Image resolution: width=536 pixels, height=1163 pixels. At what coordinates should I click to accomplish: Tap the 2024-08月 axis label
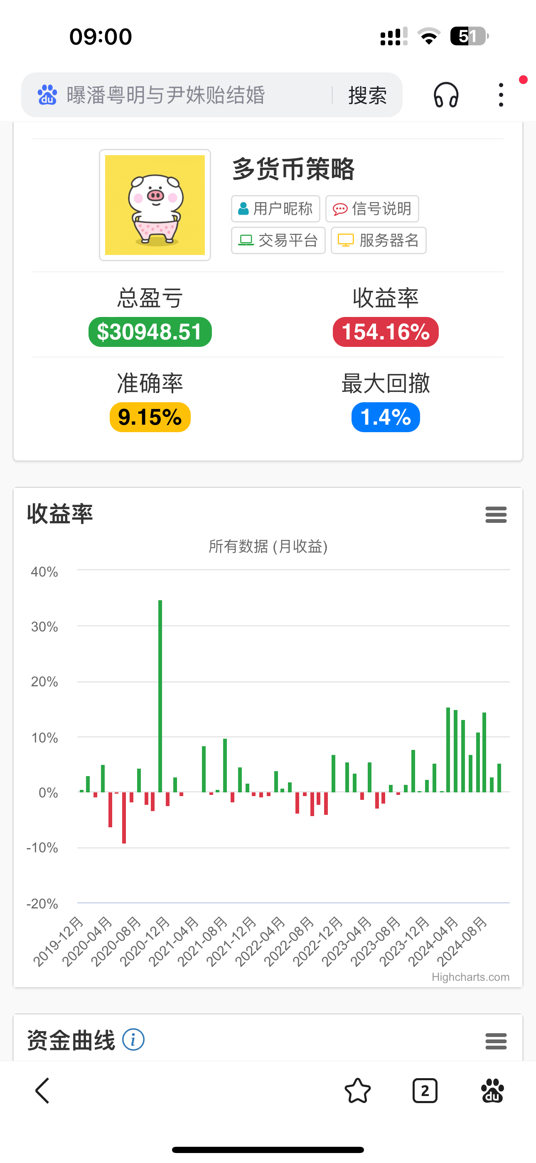[x=462, y=941]
